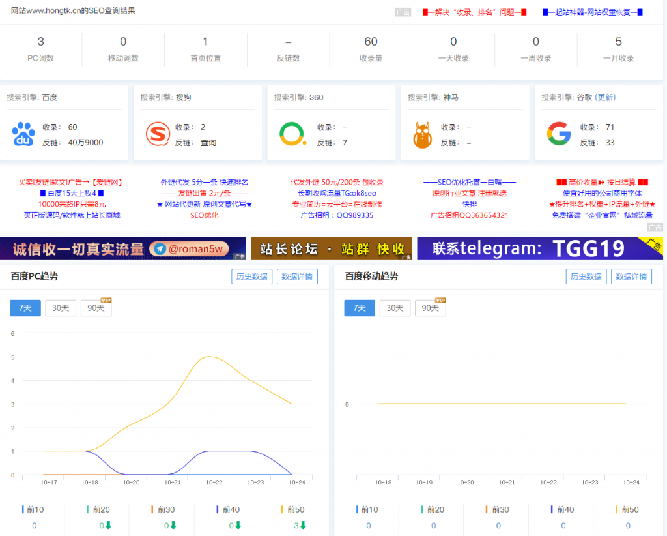The height and width of the screenshot is (536, 667).
Task: Toggle 前10 legend in mobile trend chart
Action: (367, 510)
